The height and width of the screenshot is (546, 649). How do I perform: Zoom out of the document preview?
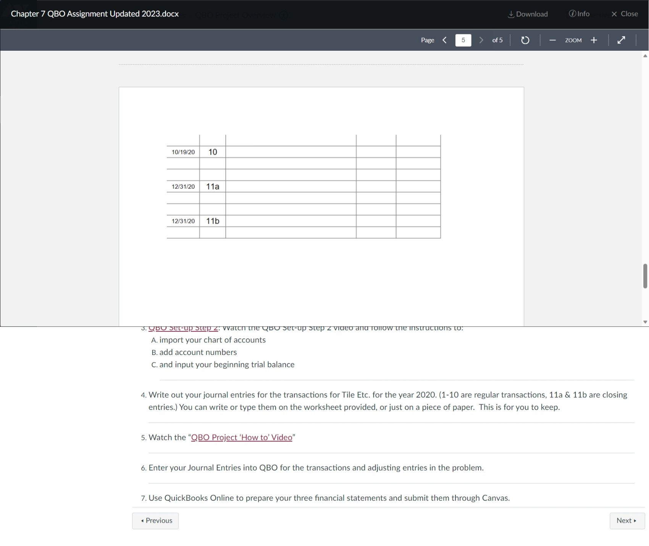tap(552, 40)
